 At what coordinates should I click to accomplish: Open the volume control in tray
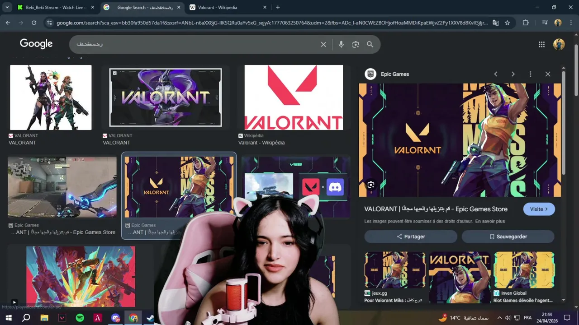coord(508,318)
